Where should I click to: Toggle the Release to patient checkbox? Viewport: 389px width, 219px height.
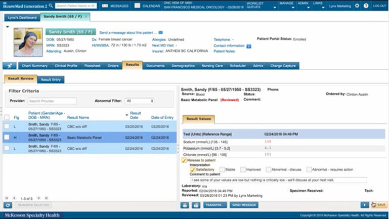click(x=184, y=160)
